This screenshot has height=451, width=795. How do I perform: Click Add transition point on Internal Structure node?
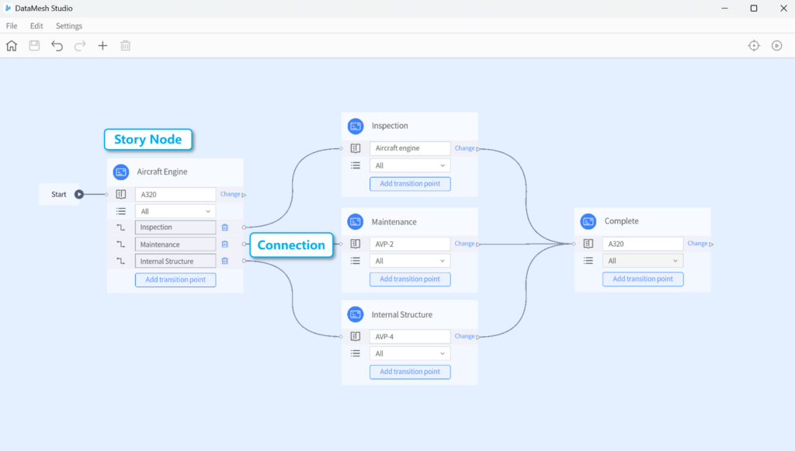[x=410, y=372]
